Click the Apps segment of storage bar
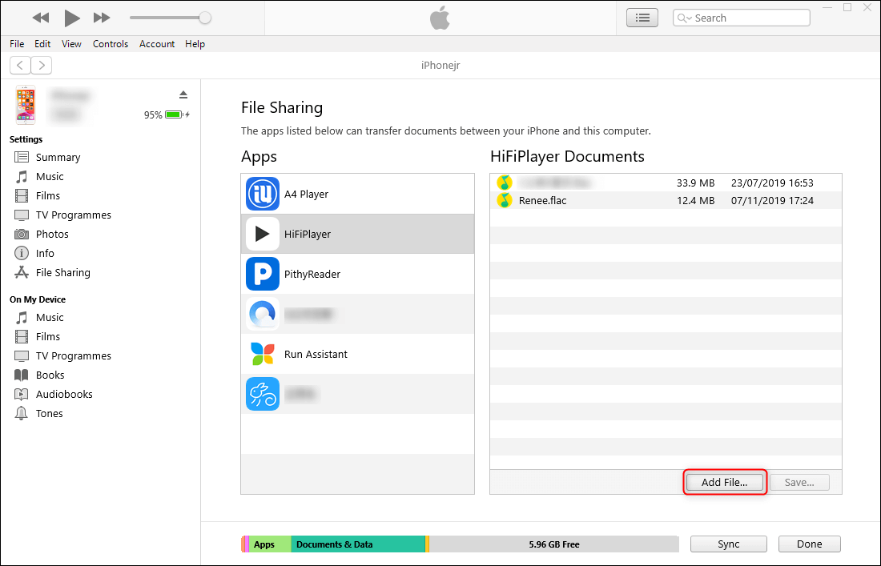Image resolution: width=881 pixels, height=566 pixels. pos(270,544)
